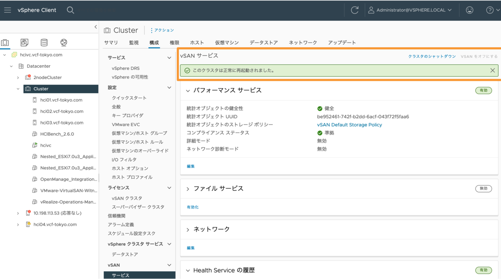Click the hci01.vcf-tokyo.com host icon
The width and height of the screenshot is (501, 279).
point(35,100)
